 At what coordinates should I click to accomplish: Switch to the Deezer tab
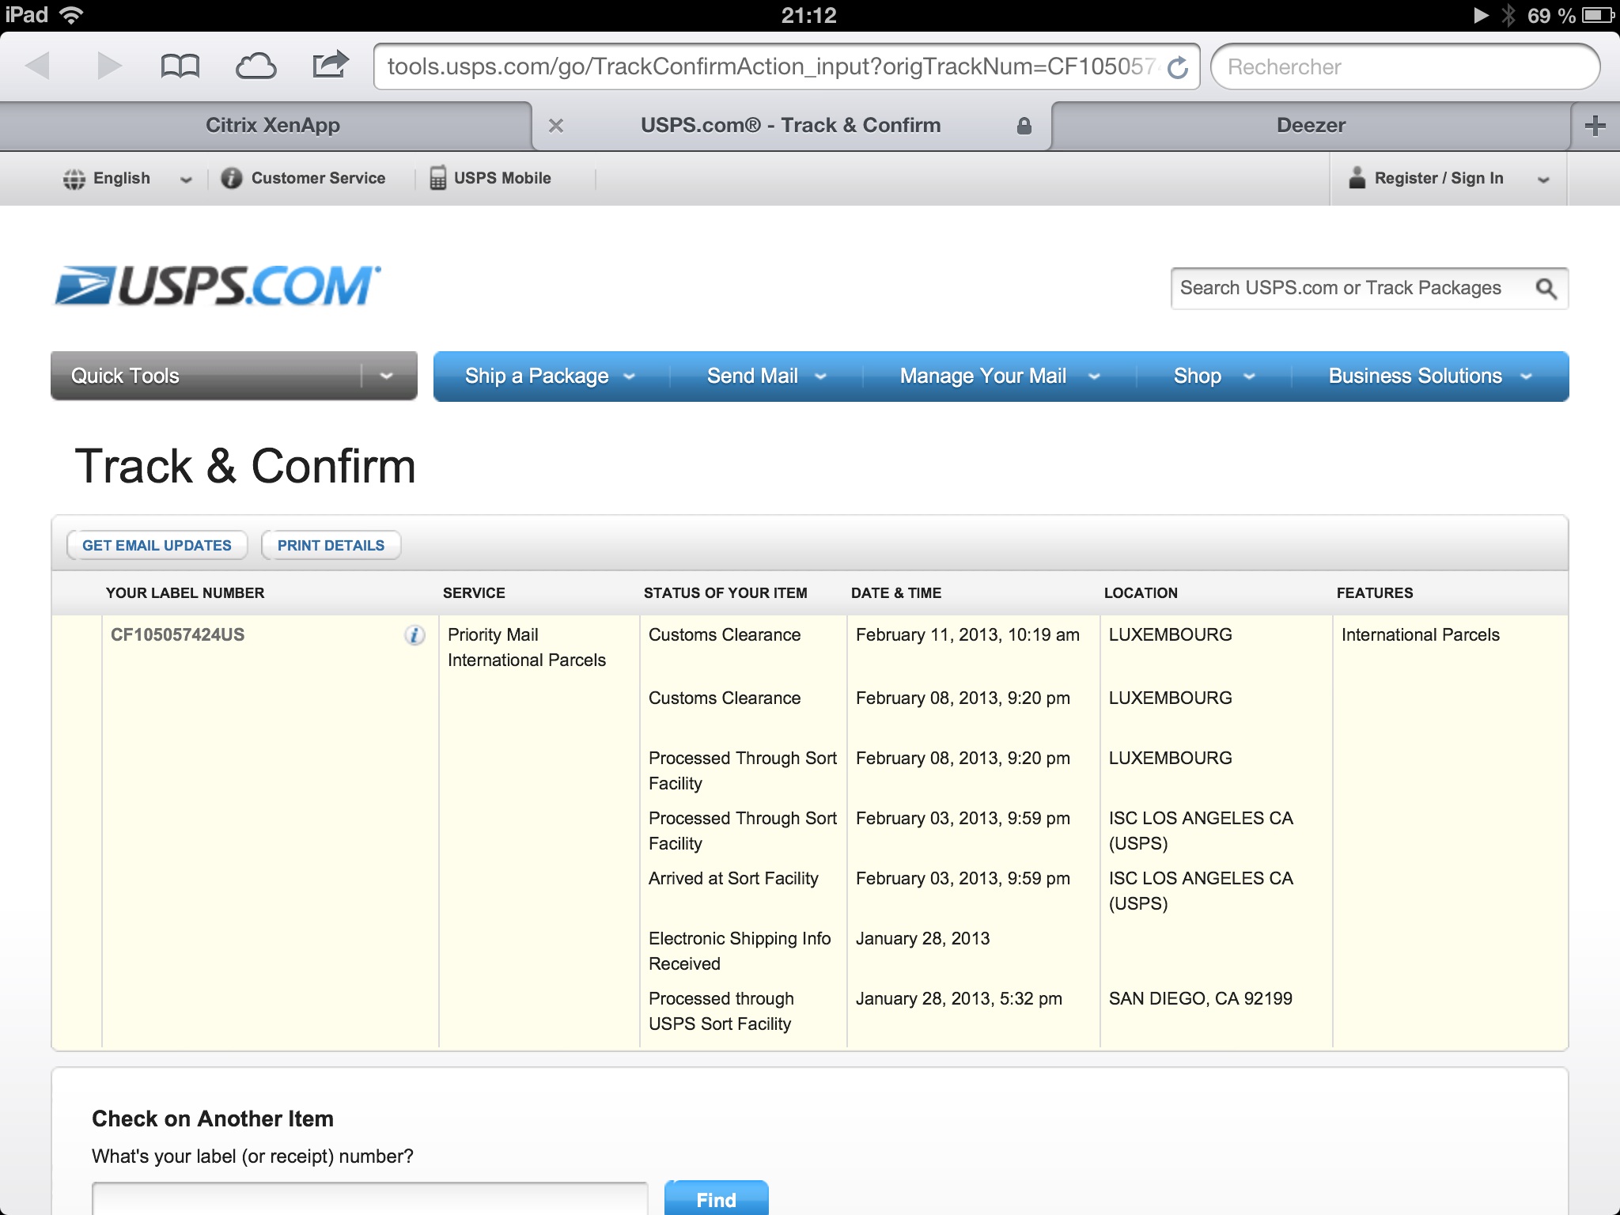pos(1311,126)
